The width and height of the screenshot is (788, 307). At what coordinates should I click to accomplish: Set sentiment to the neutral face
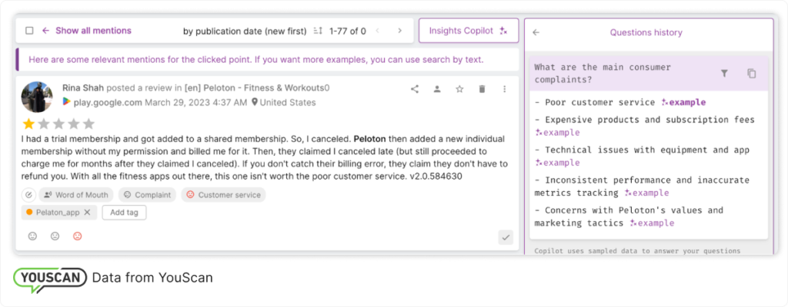pos(55,236)
